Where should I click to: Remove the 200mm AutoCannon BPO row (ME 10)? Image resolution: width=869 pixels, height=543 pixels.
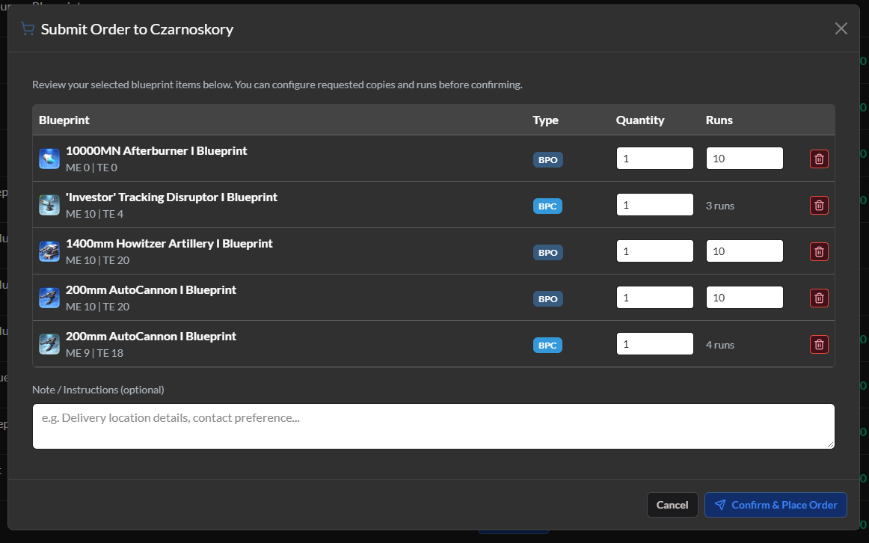click(x=819, y=298)
